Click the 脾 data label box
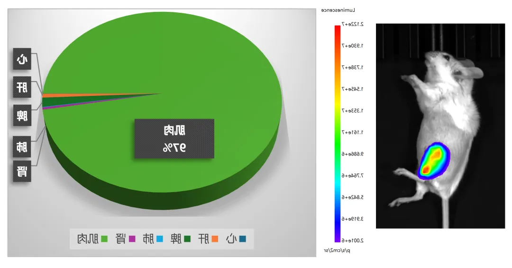Image resolution: width=512 pixels, height=268 pixels. tap(22, 116)
